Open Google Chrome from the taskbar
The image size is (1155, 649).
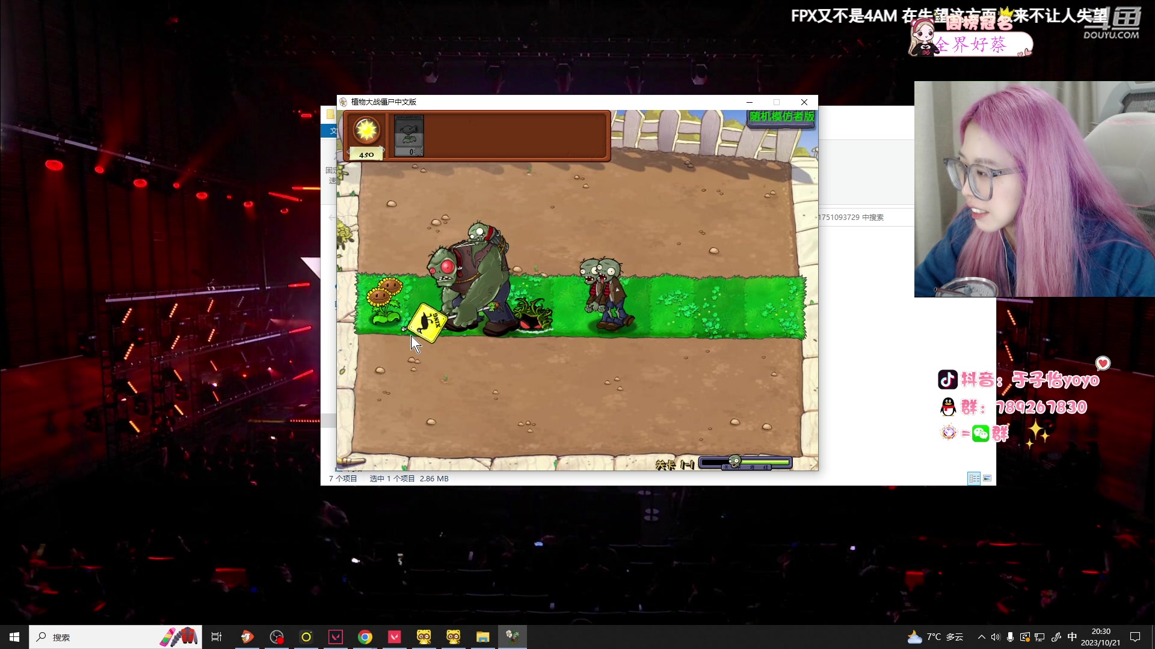[365, 637]
